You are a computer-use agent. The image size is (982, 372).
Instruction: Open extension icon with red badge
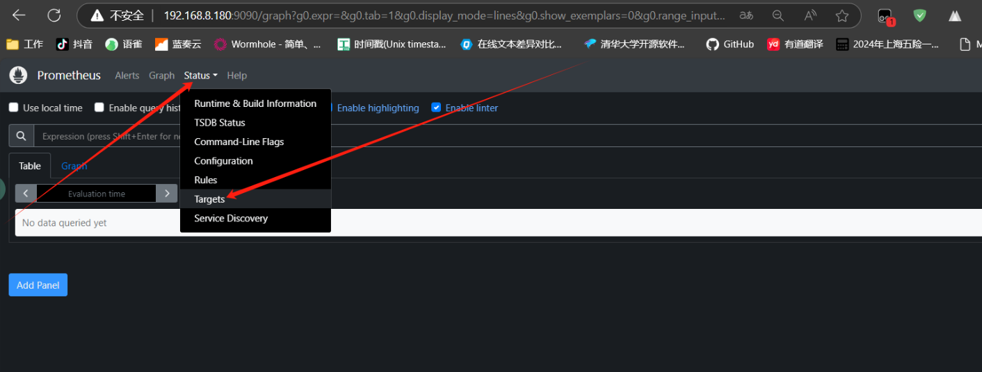[x=885, y=16]
